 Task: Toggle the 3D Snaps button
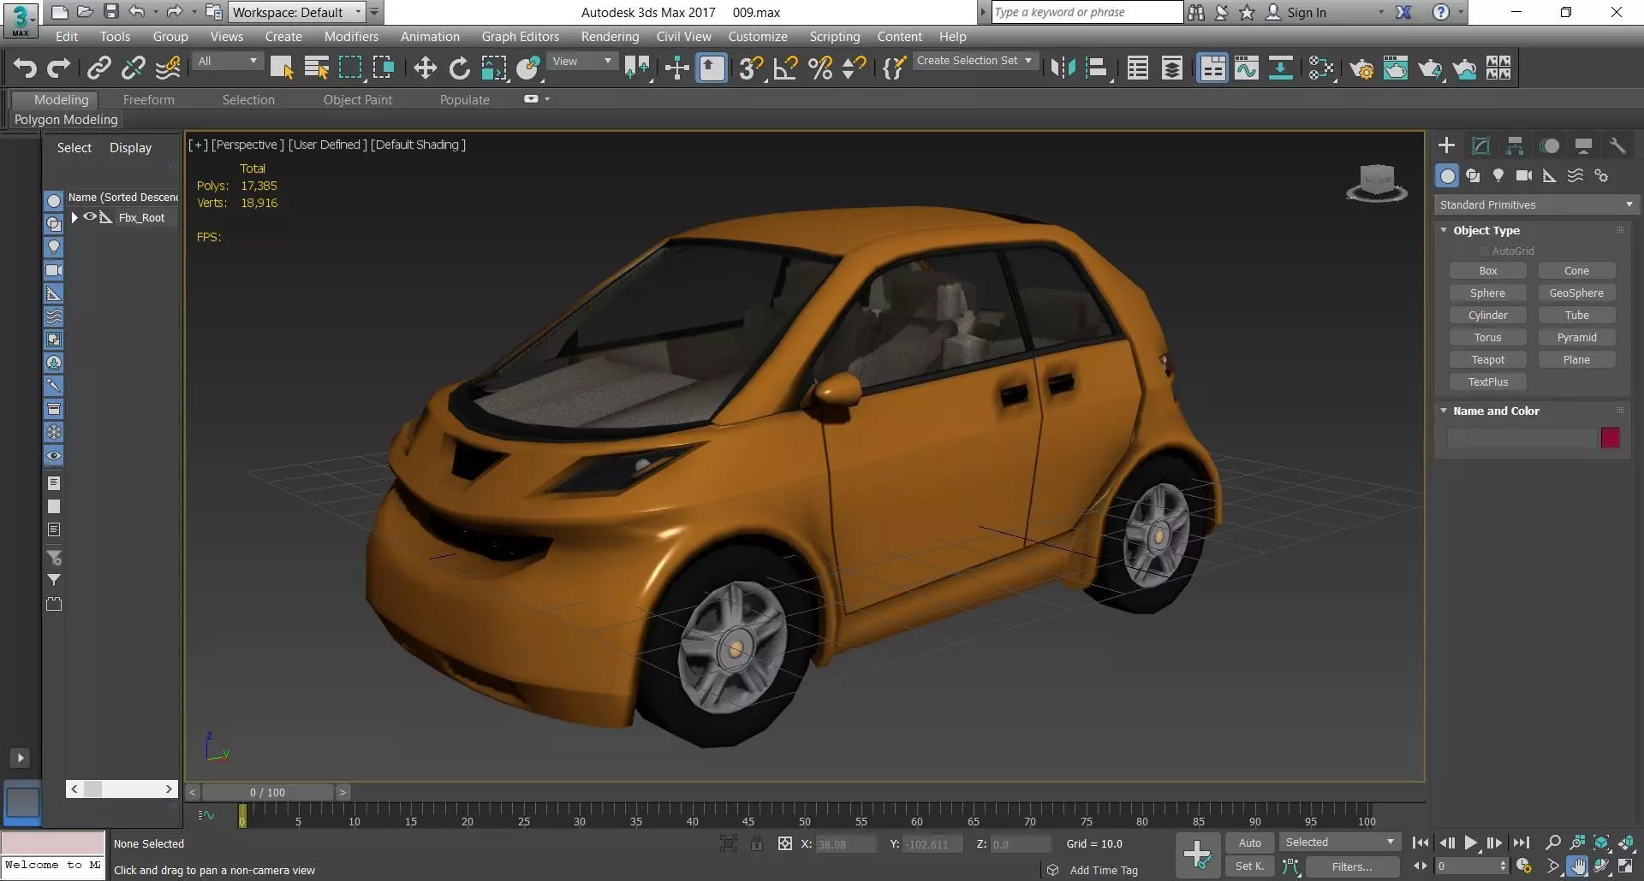(751, 68)
